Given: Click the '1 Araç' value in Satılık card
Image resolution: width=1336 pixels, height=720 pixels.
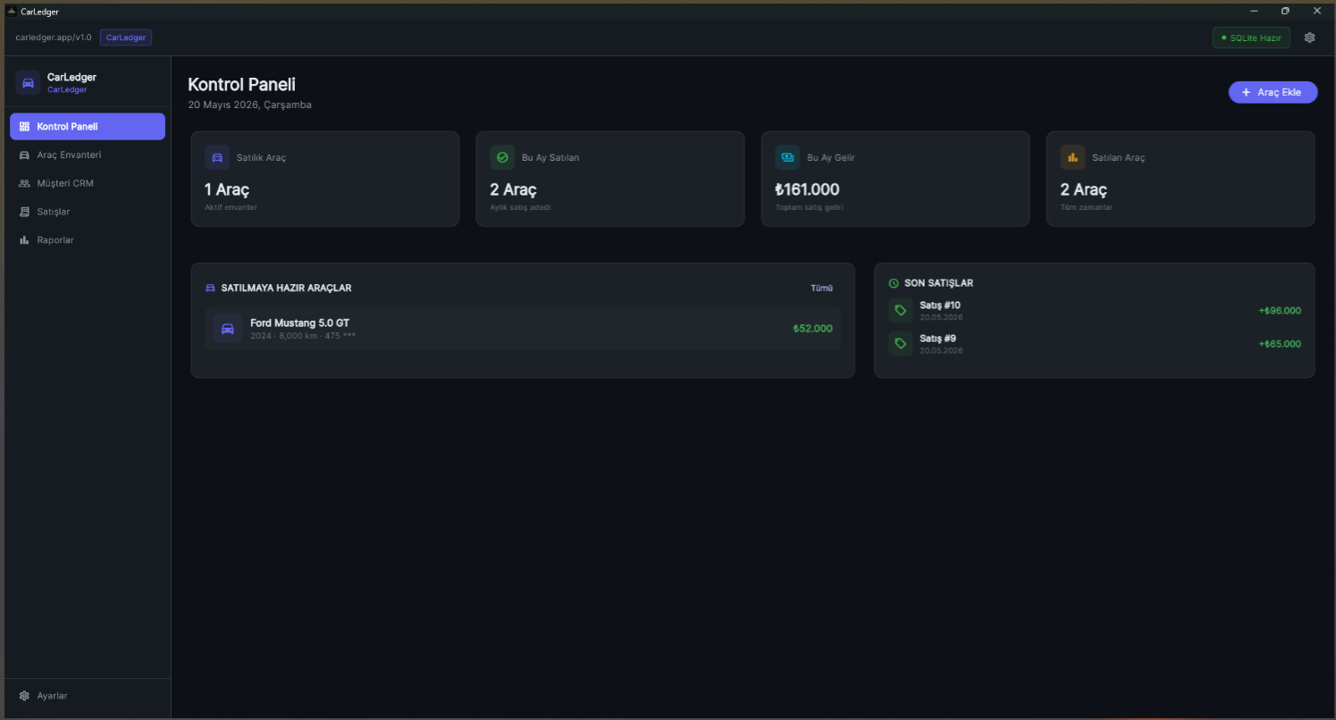Looking at the screenshot, I should click(x=227, y=189).
